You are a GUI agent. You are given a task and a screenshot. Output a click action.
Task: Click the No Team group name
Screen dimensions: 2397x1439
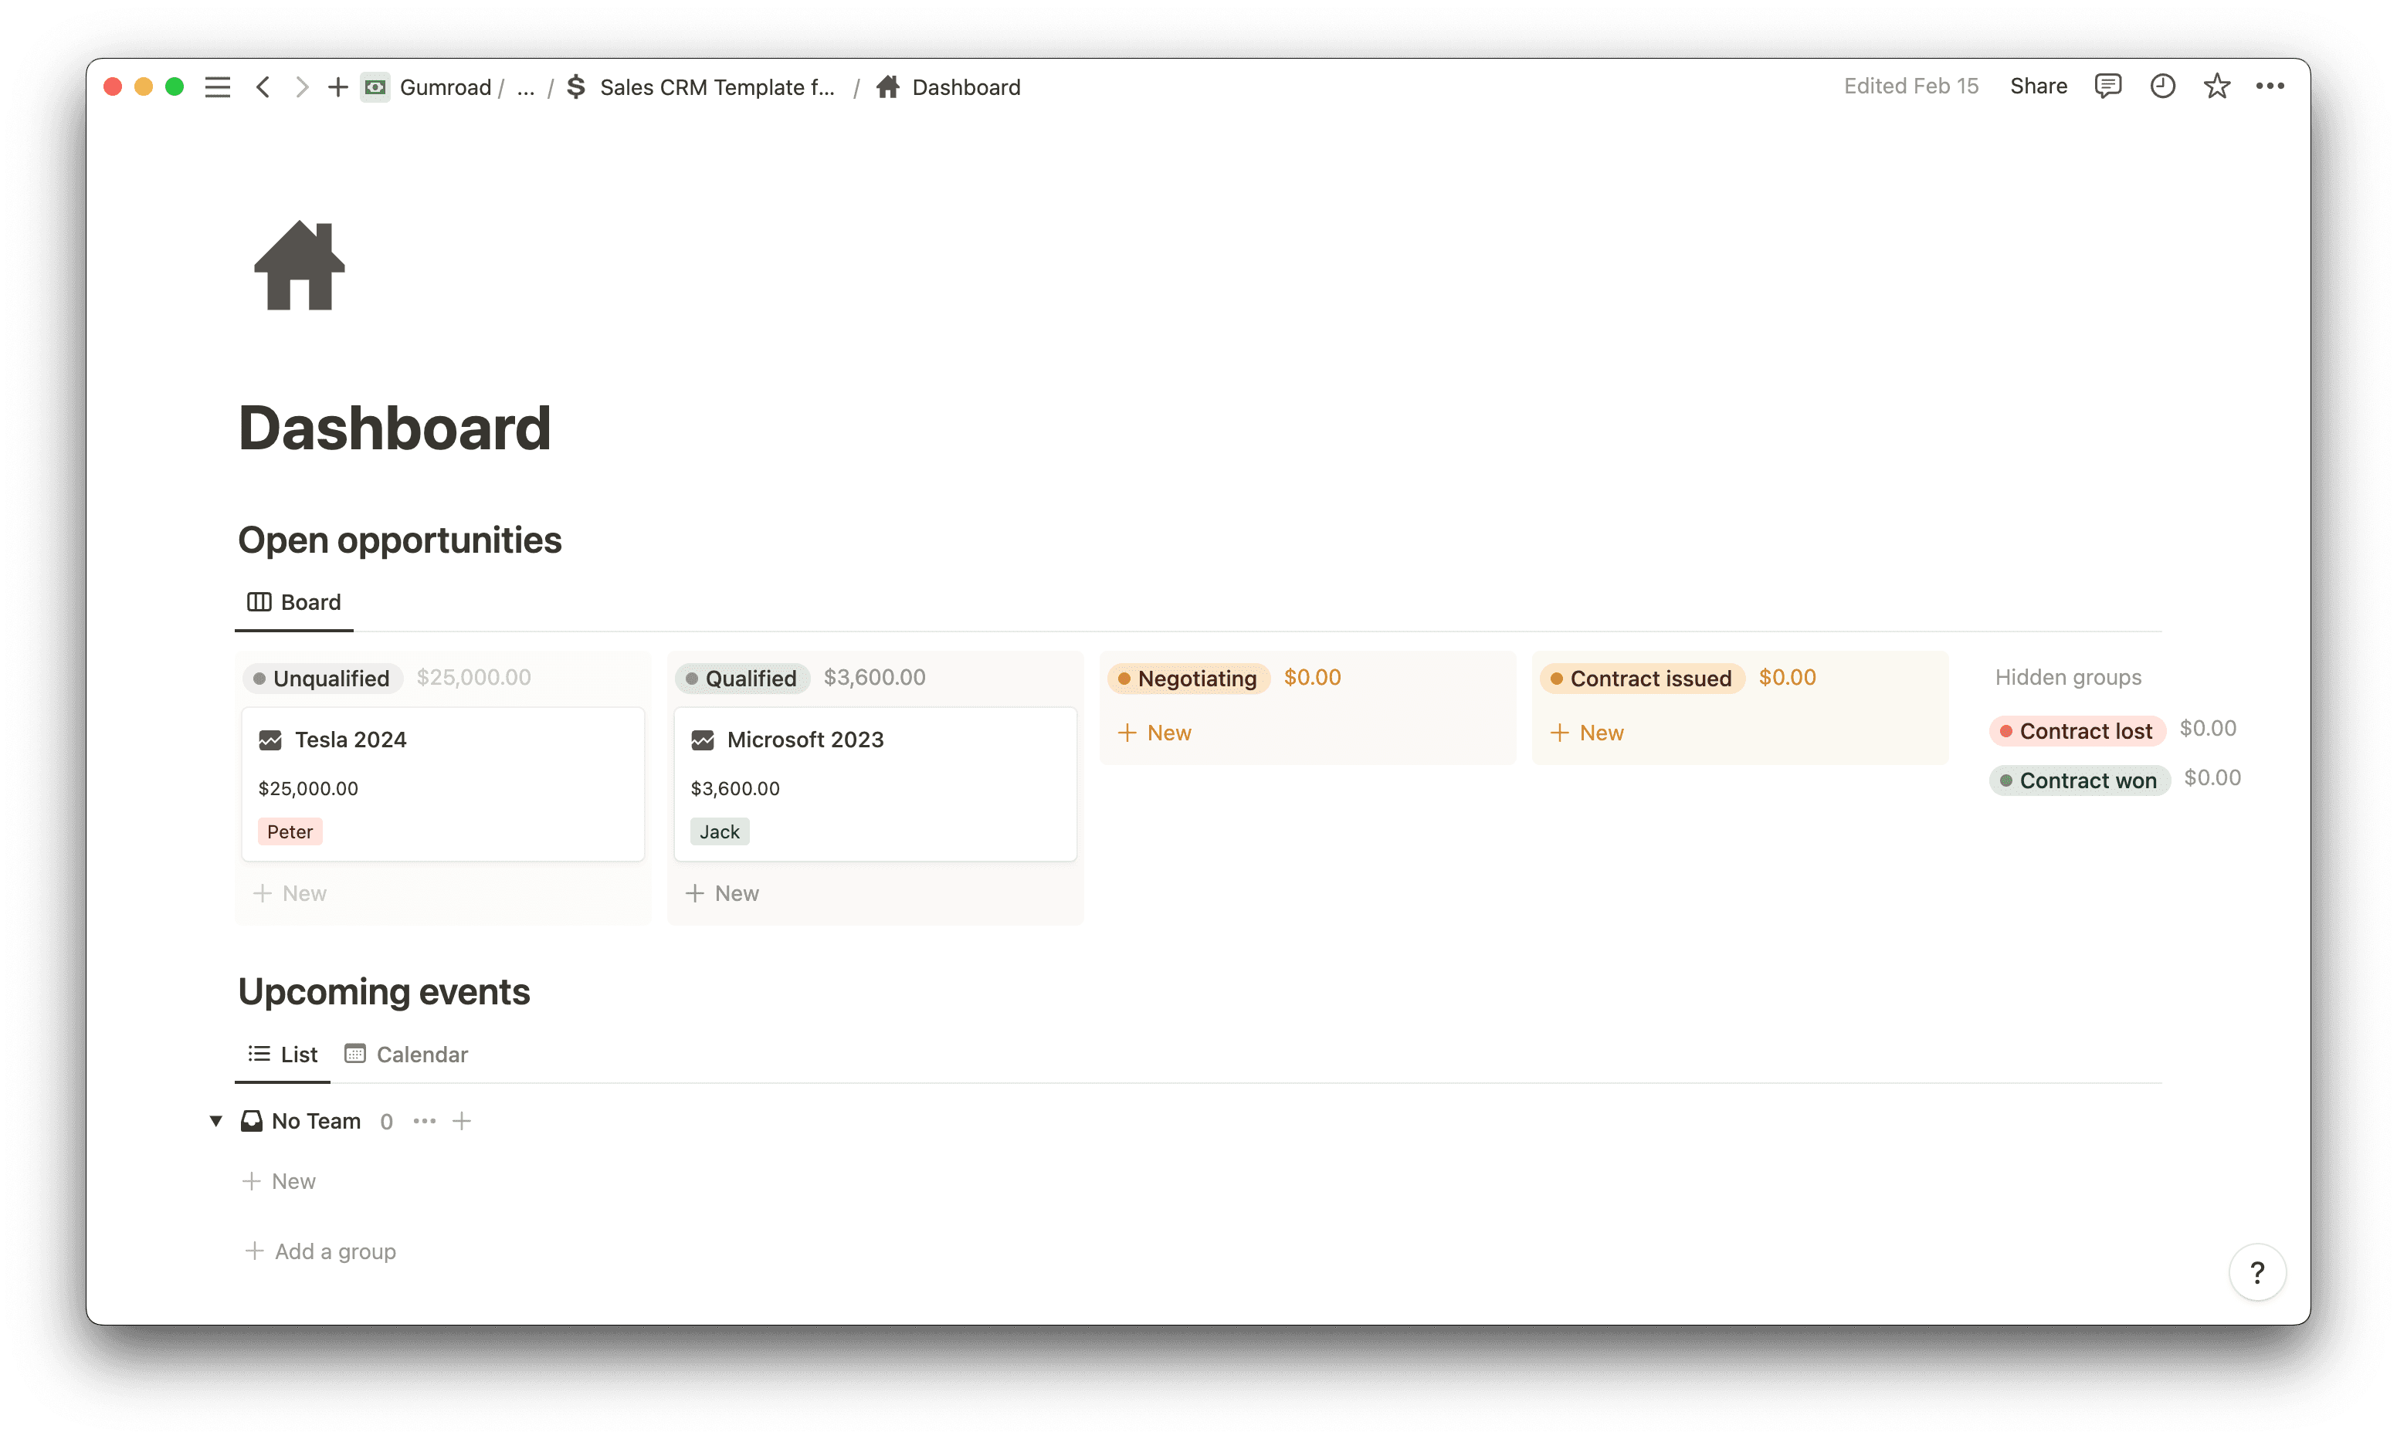(316, 1121)
